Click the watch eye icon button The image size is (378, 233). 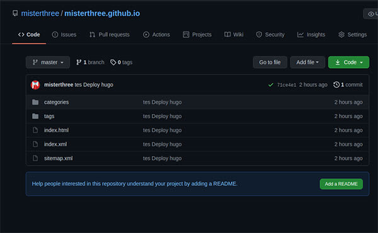pos(371,14)
